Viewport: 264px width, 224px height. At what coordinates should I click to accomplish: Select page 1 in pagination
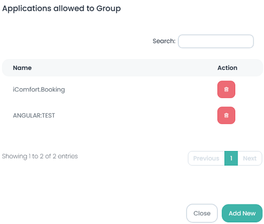pyautogui.click(x=231, y=158)
